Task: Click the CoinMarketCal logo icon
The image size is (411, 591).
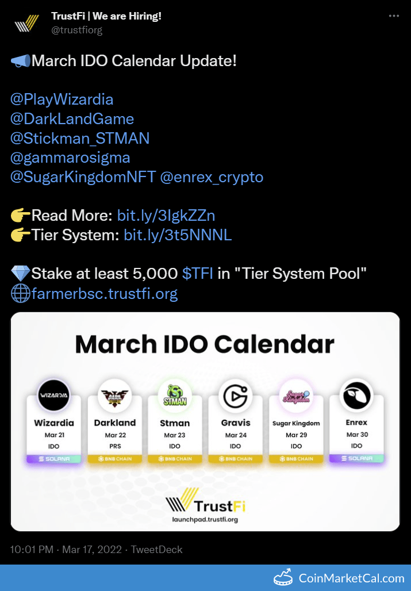Action: [x=283, y=577]
